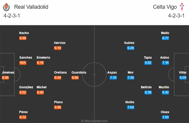Click Pérez rating badge 6.72
Viewport: 189px width, 123px height.
(23, 117)
